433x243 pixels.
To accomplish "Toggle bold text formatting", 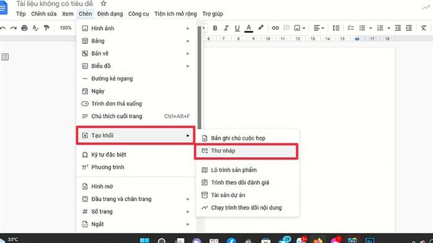I will click(215, 28).
